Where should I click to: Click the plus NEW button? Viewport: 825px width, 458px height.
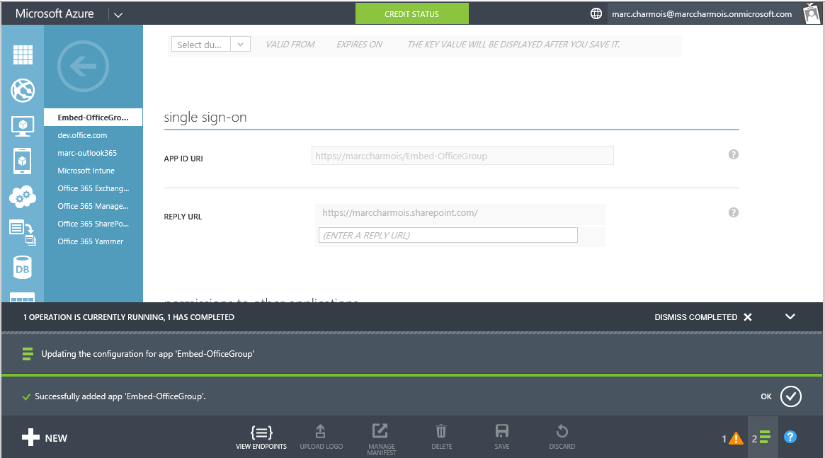45,437
